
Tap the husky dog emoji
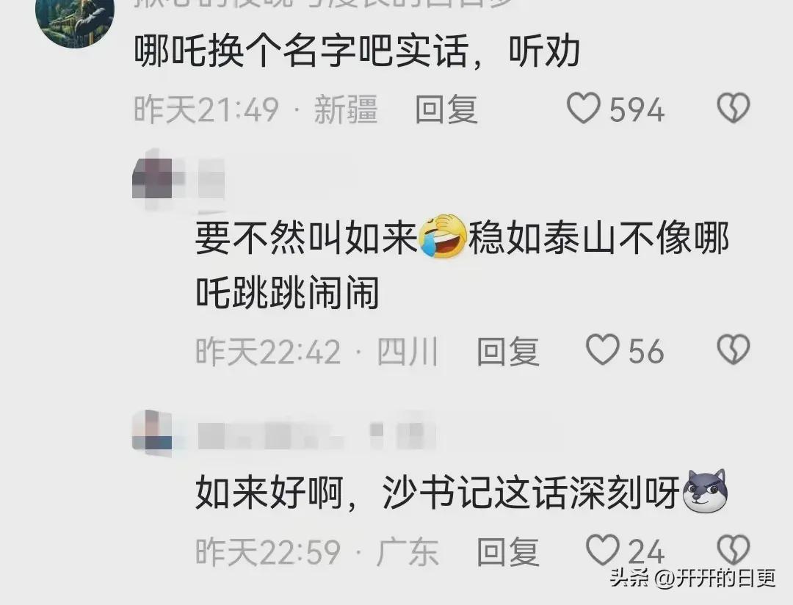pyautogui.click(x=705, y=490)
